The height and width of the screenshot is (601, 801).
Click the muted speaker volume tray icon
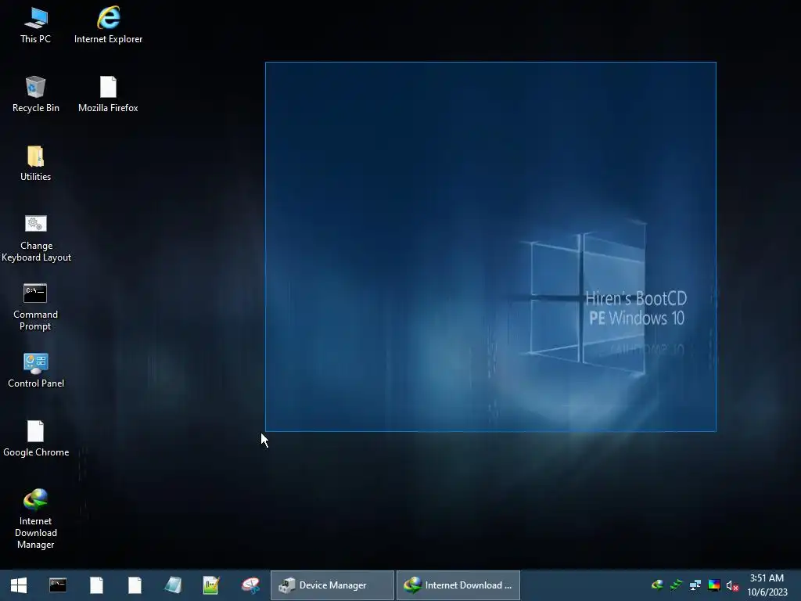[x=732, y=585]
